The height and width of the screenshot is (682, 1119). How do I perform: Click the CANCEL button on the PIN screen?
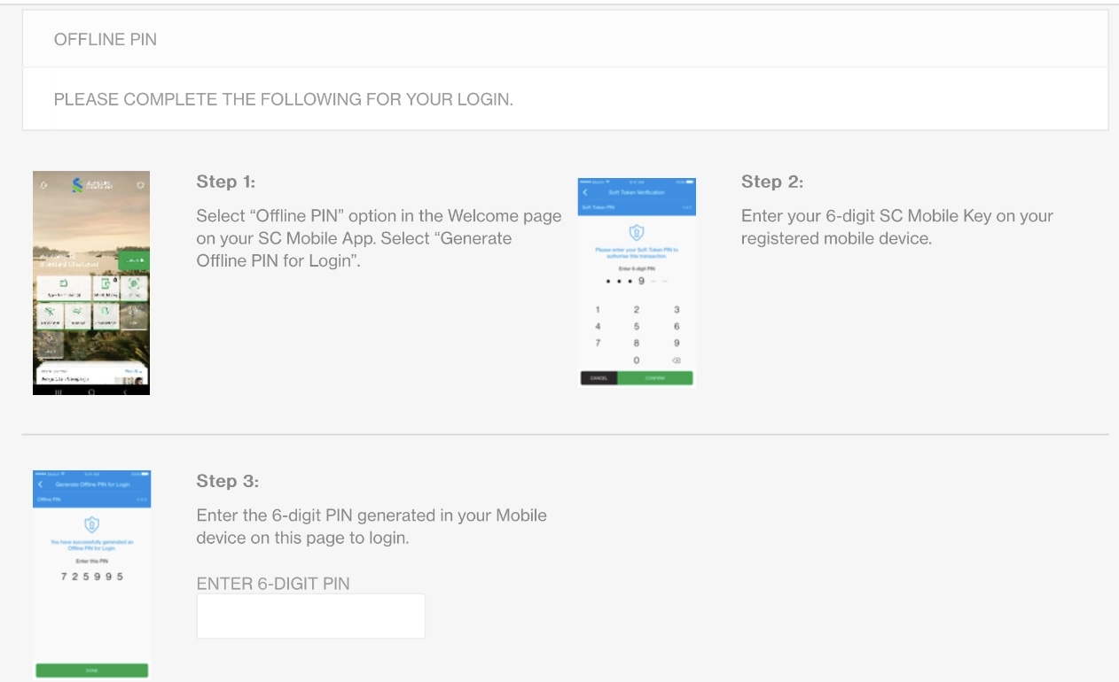(599, 378)
